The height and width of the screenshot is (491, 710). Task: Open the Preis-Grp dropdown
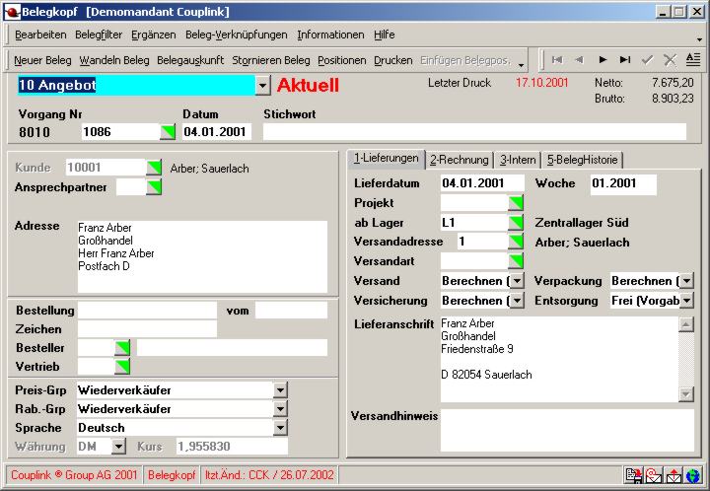click(280, 389)
